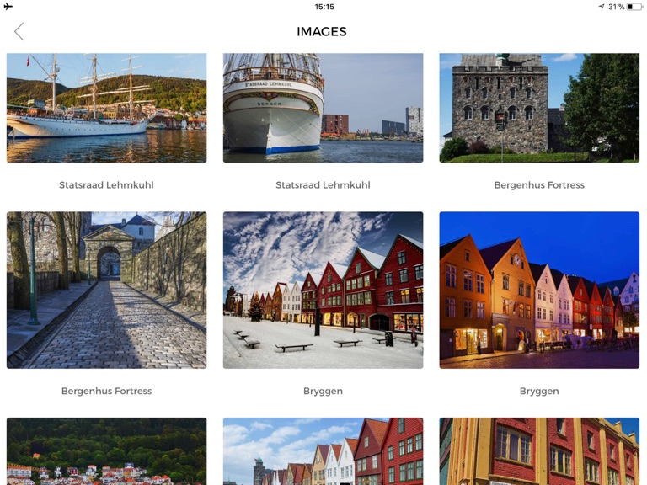
Task: Open the yellow and red brick facade photo
Action: (539, 451)
